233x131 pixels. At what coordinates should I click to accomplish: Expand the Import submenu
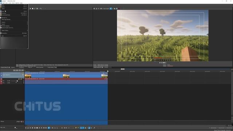14,22
